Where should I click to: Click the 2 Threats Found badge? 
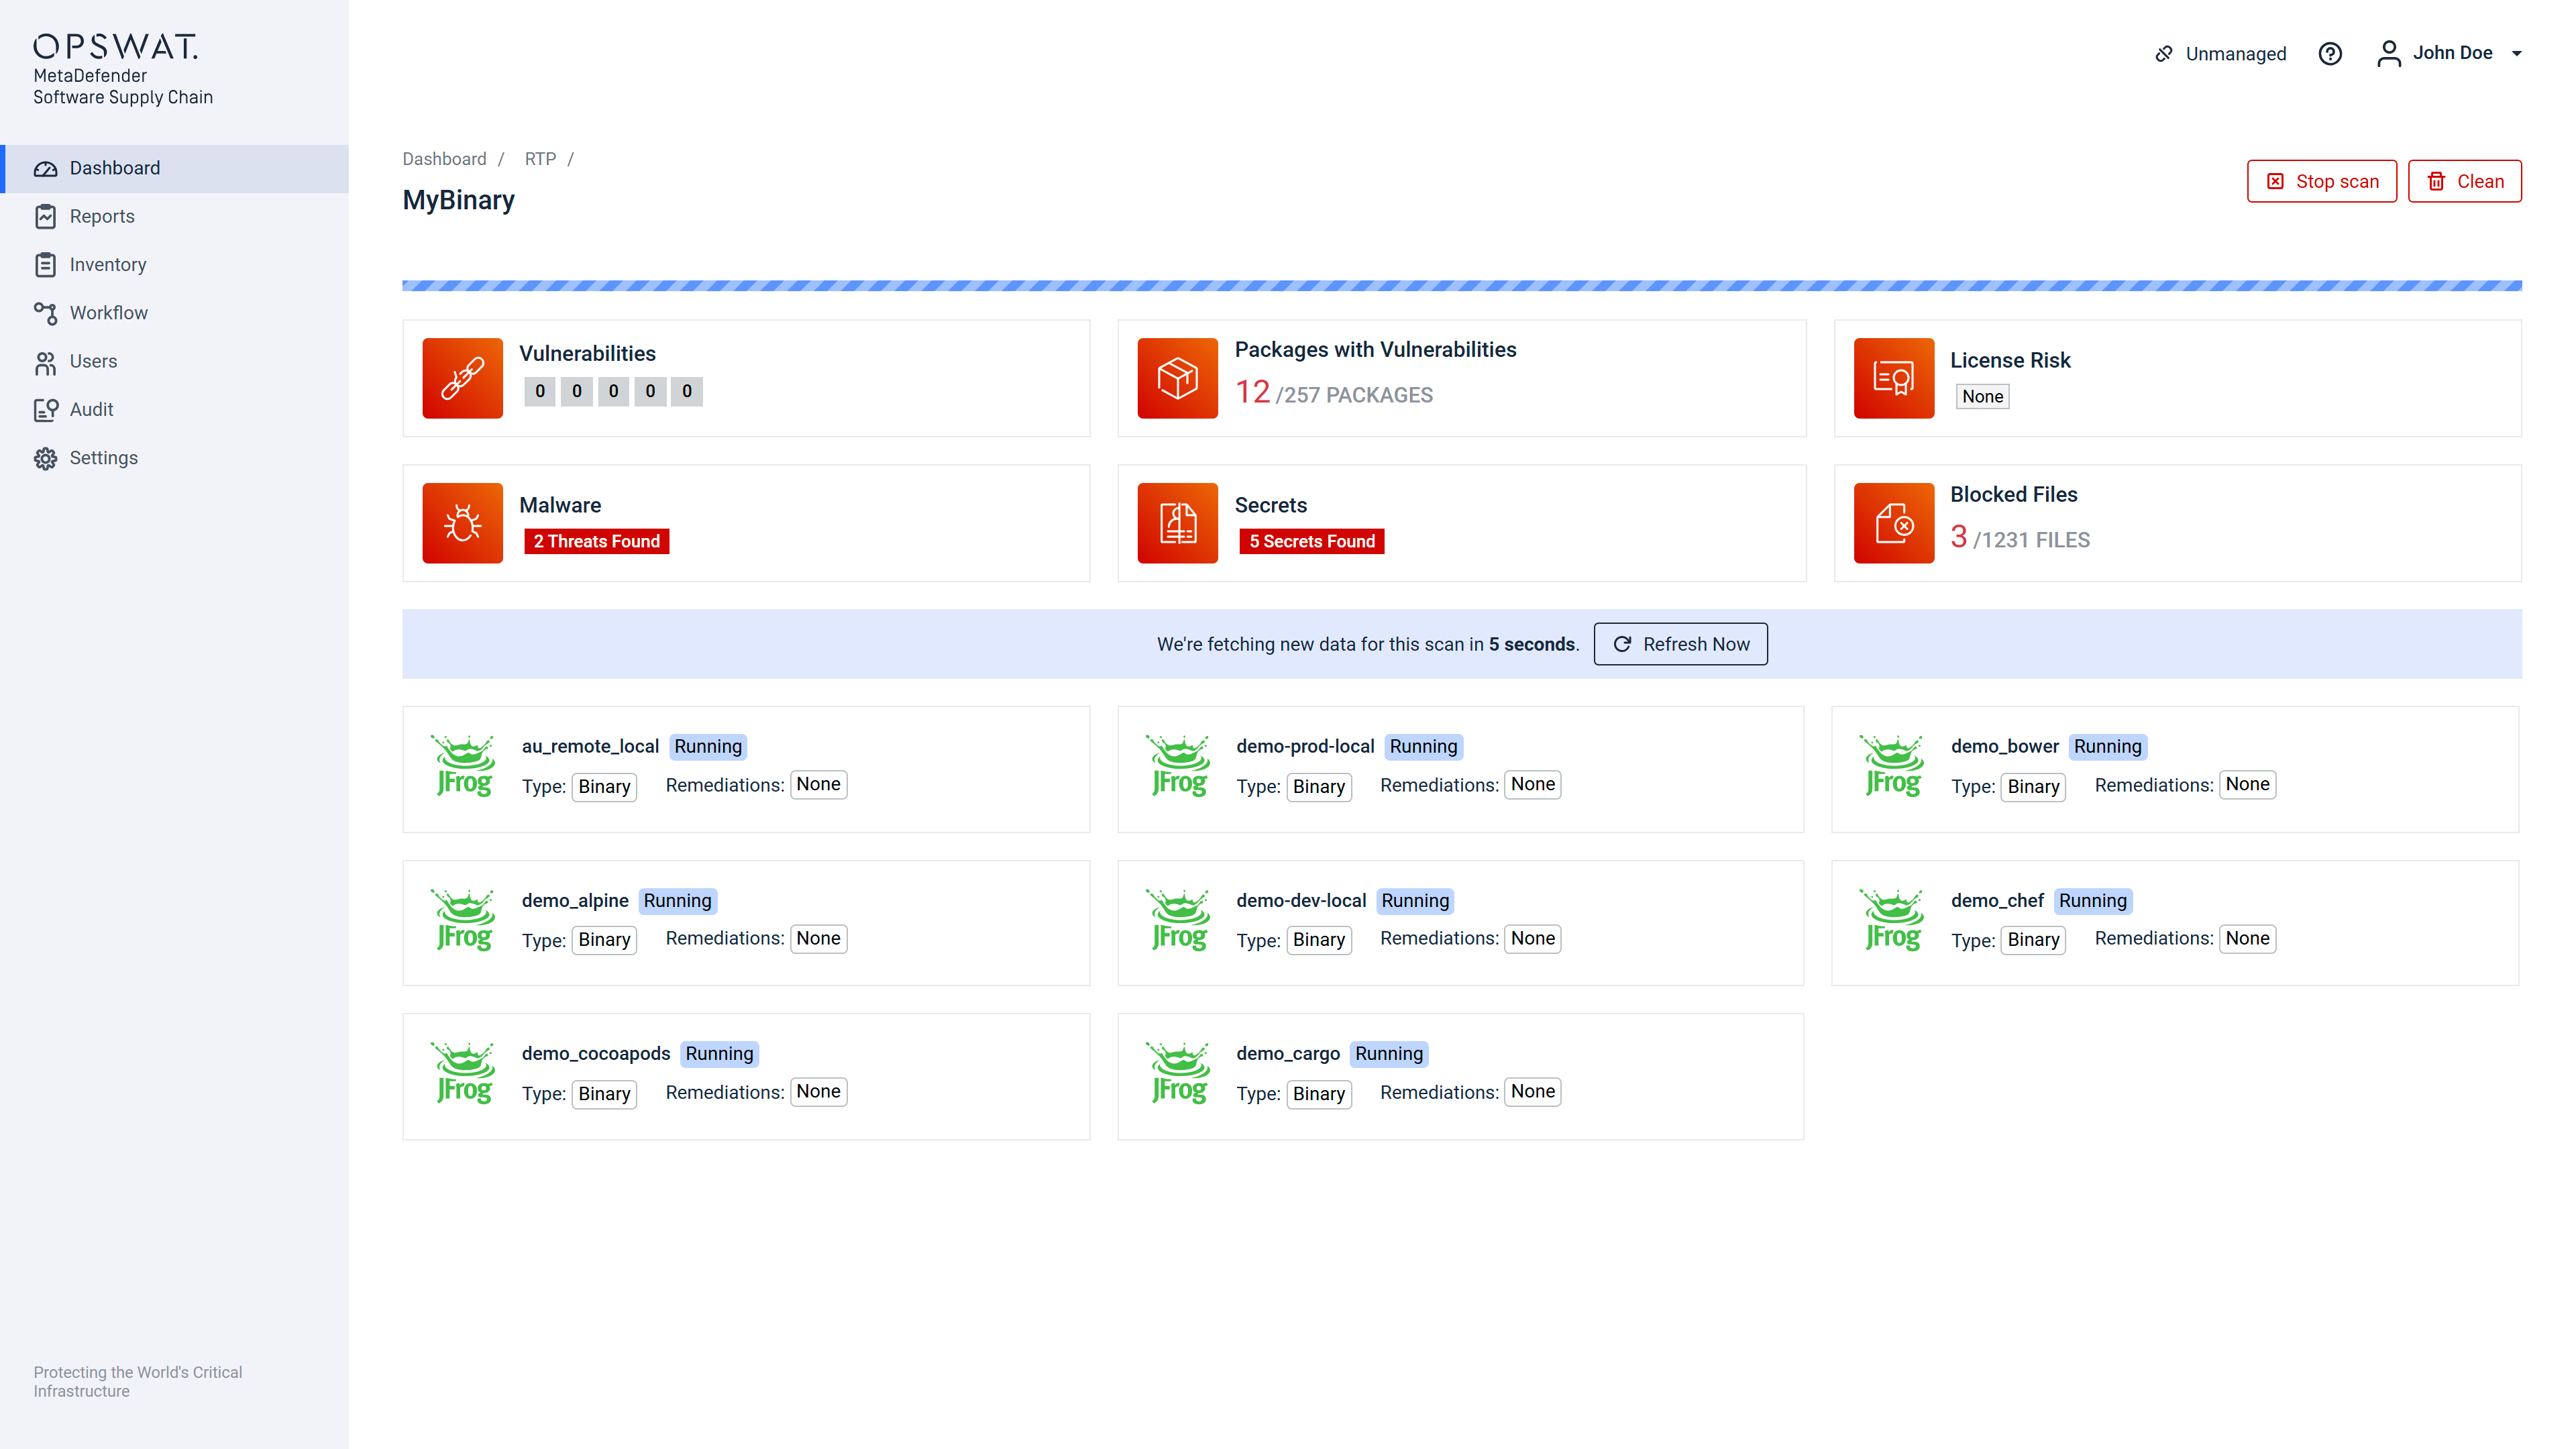click(x=596, y=541)
